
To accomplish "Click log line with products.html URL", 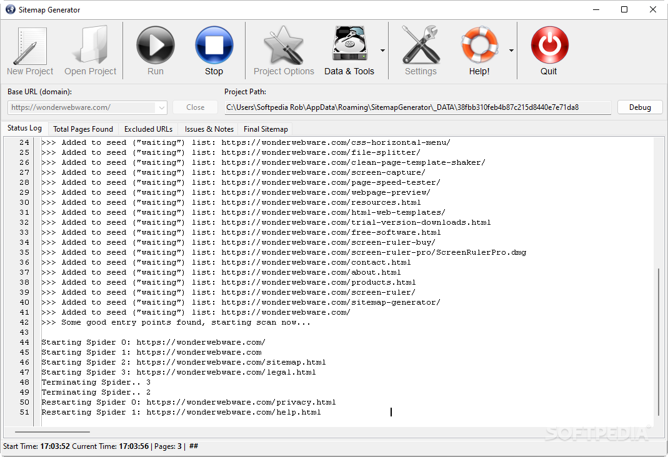I will pos(228,283).
